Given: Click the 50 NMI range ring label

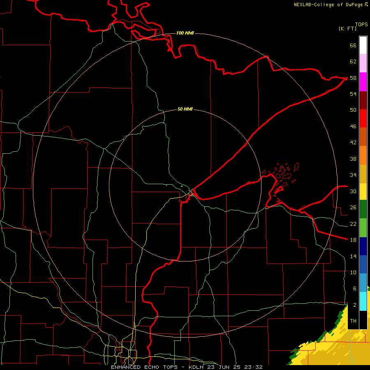Looking at the screenshot, I should [x=185, y=109].
